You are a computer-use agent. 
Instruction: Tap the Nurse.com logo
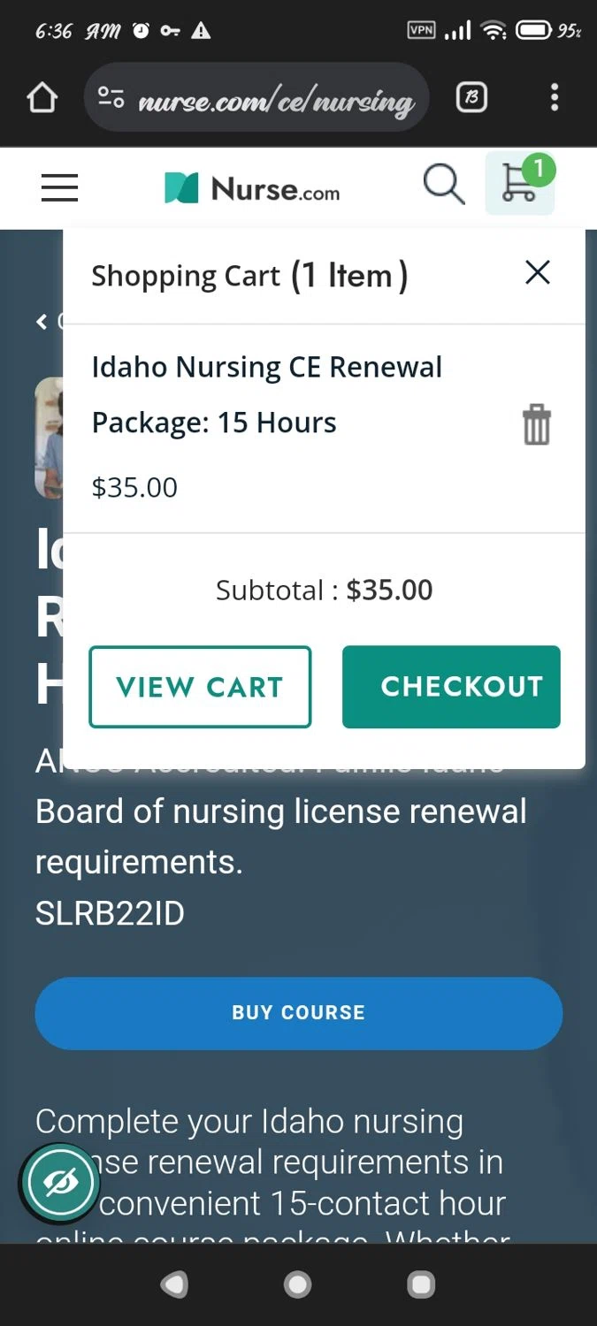tap(252, 188)
